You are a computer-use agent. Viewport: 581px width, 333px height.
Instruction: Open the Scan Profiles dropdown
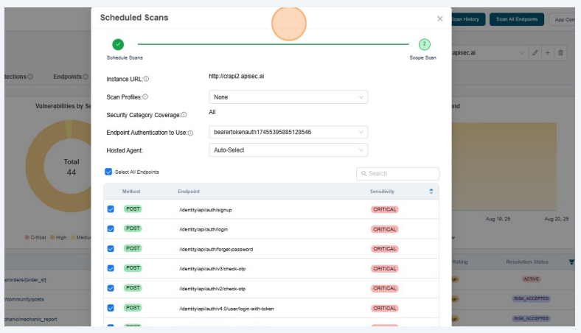(288, 97)
